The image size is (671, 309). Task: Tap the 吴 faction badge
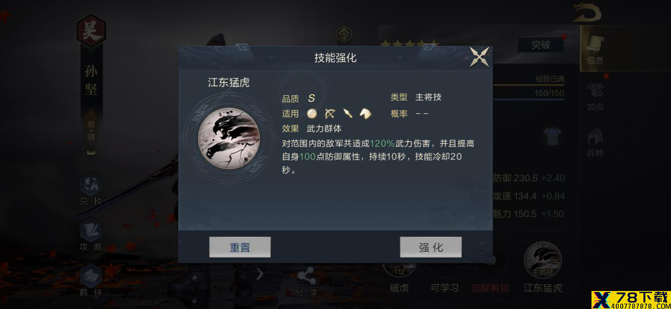[x=91, y=32]
